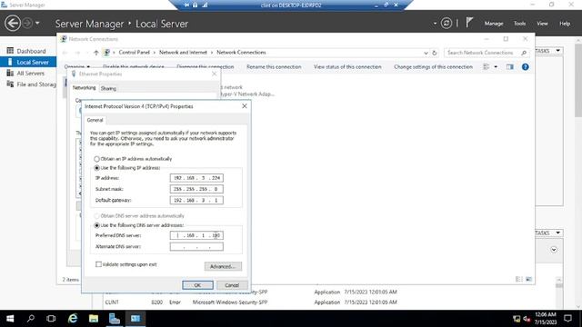Select Use the following IP address

tap(127, 168)
